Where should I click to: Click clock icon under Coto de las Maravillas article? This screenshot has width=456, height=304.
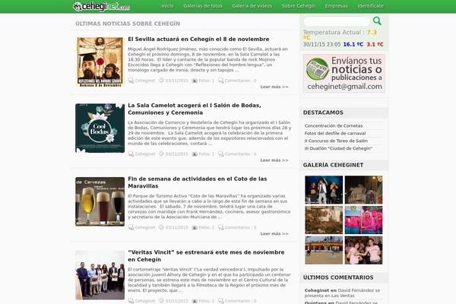point(161,227)
